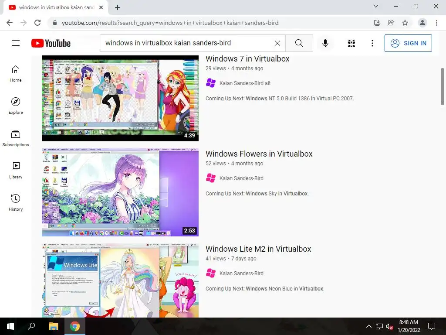Open Kaian Sanders-Bird channel under Windows Flowers

tap(241, 178)
